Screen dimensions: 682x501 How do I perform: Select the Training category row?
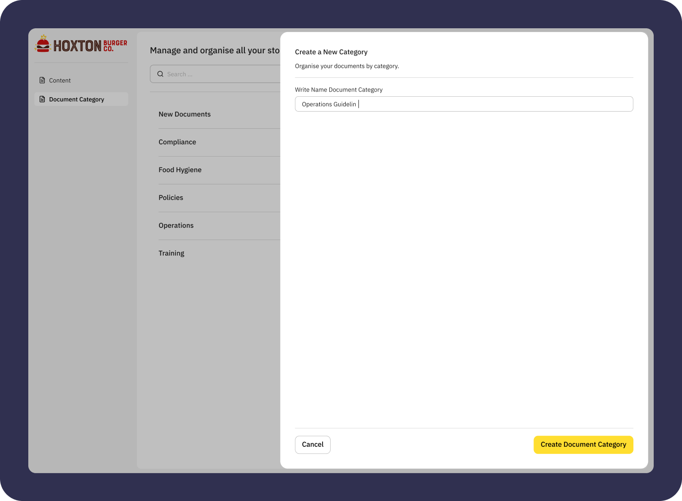point(219,254)
